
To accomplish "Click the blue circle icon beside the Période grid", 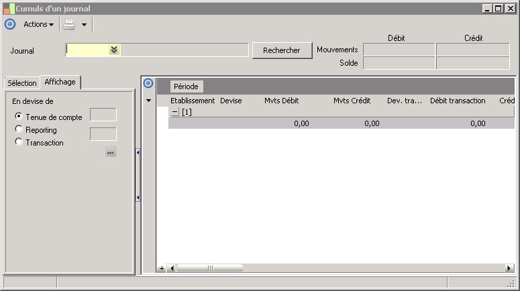I will (148, 83).
